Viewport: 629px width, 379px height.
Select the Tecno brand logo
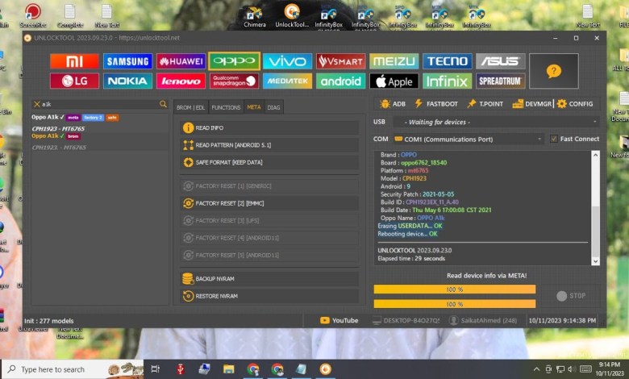click(x=447, y=61)
